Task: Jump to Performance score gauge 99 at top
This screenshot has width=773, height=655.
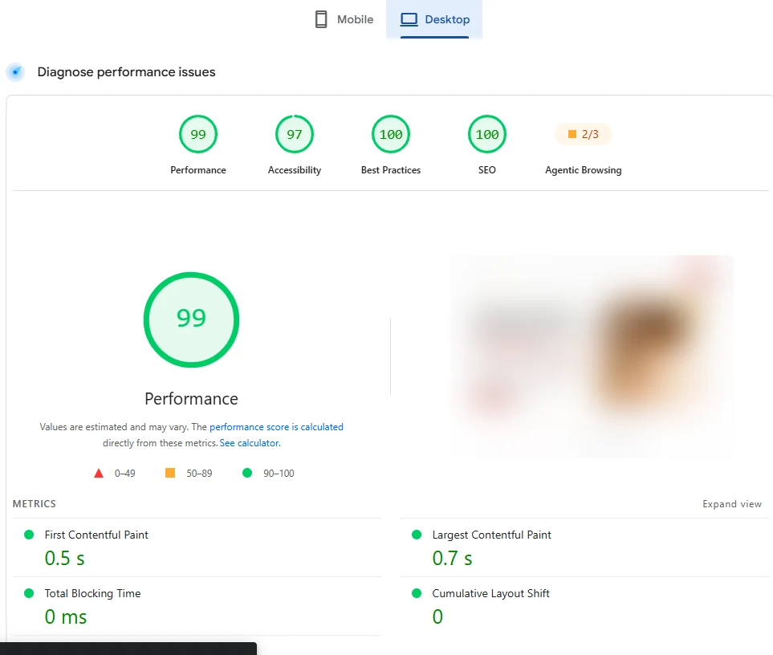Action: pos(198,134)
